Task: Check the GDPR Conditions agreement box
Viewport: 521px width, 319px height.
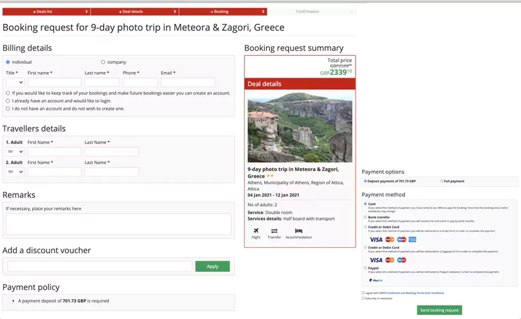Action: 363,292
